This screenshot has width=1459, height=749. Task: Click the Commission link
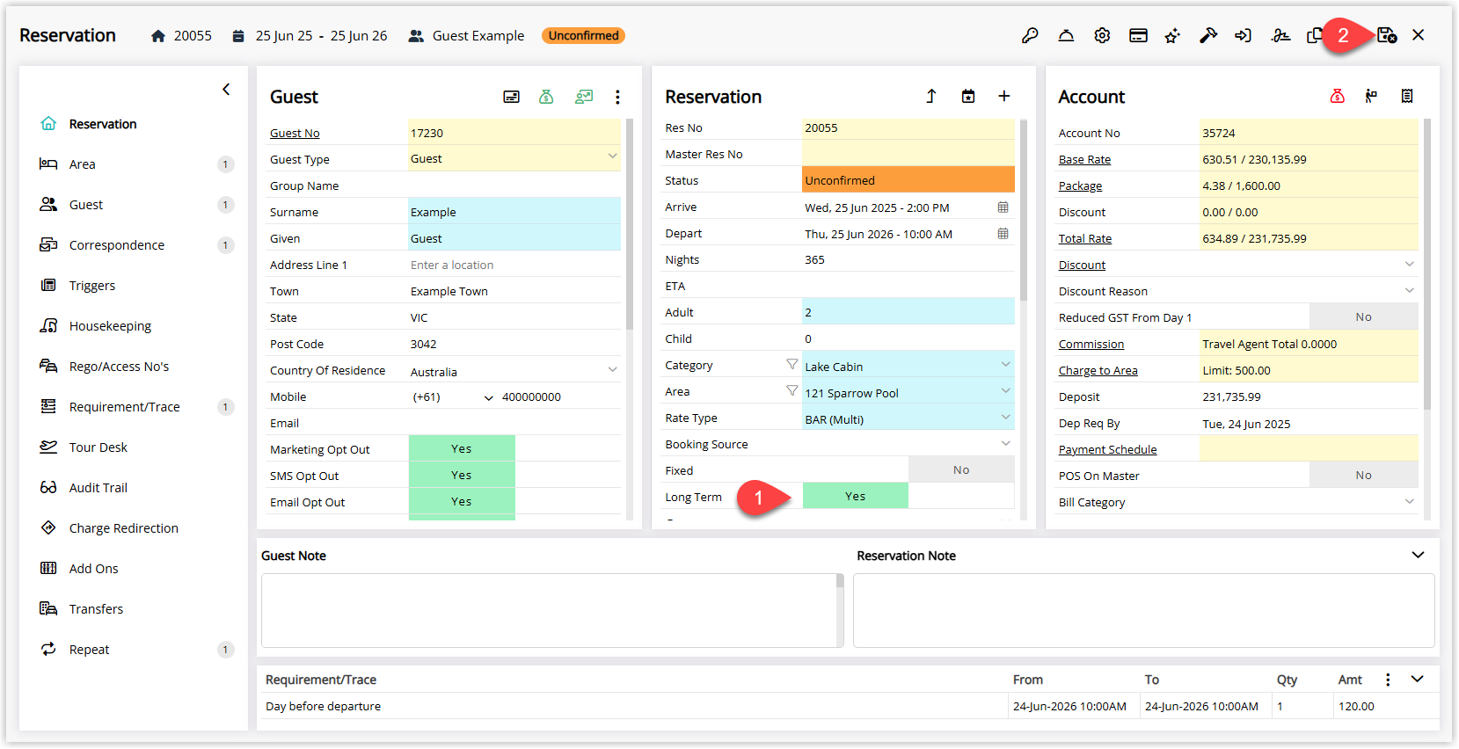[x=1091, y=345]
